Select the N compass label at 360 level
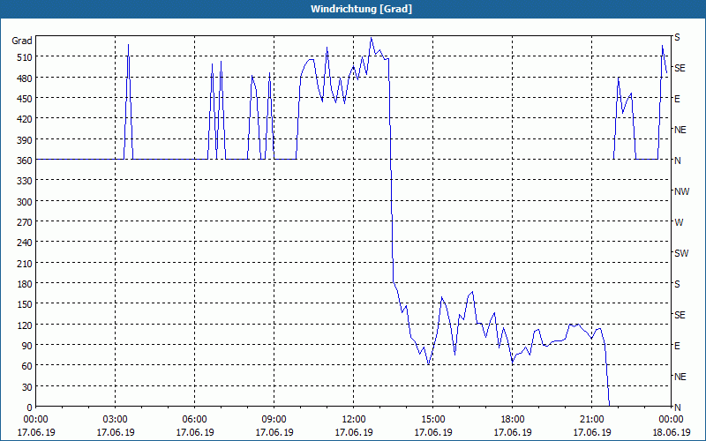706x441 pixels. coord(678,161)
